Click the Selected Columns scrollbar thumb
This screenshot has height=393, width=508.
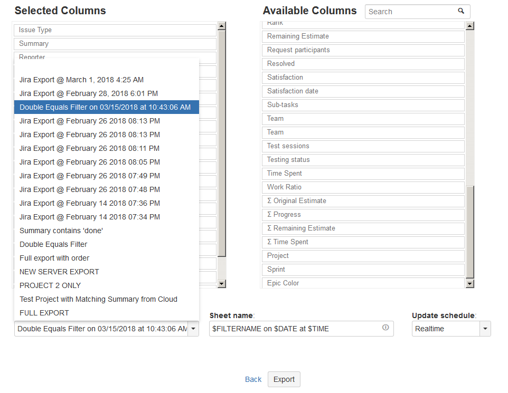click(x=222, y=142)
